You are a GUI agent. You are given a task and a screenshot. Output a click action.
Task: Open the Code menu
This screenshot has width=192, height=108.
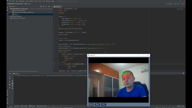coord(27,1)
